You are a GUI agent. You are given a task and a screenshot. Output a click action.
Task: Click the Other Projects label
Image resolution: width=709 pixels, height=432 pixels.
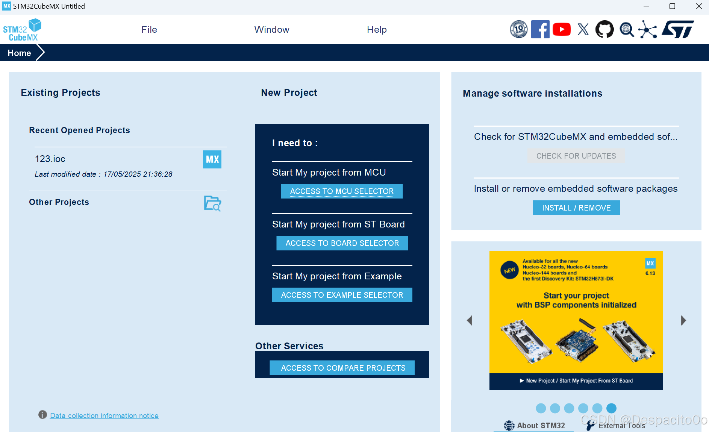[x=59, y=202]
